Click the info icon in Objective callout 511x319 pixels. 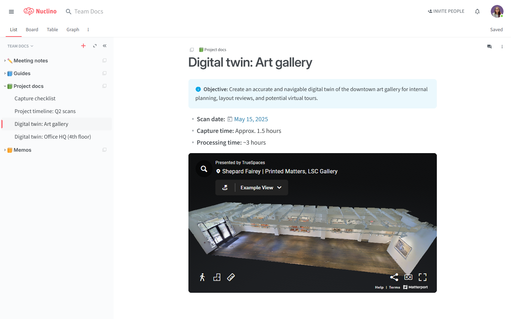coord(198,89)
